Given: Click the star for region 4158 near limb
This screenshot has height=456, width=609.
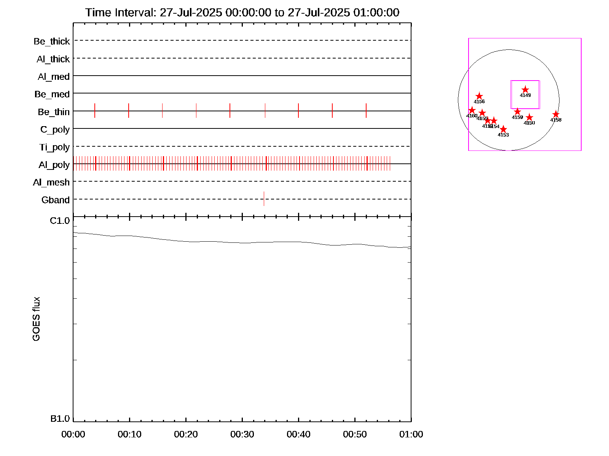Looking at the screenshot, I should pyautogui.click(x=556, y=114).
